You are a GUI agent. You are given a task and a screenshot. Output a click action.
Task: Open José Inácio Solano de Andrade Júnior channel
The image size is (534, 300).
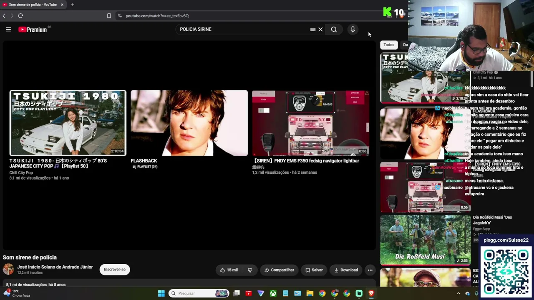(x=55, y=267)
